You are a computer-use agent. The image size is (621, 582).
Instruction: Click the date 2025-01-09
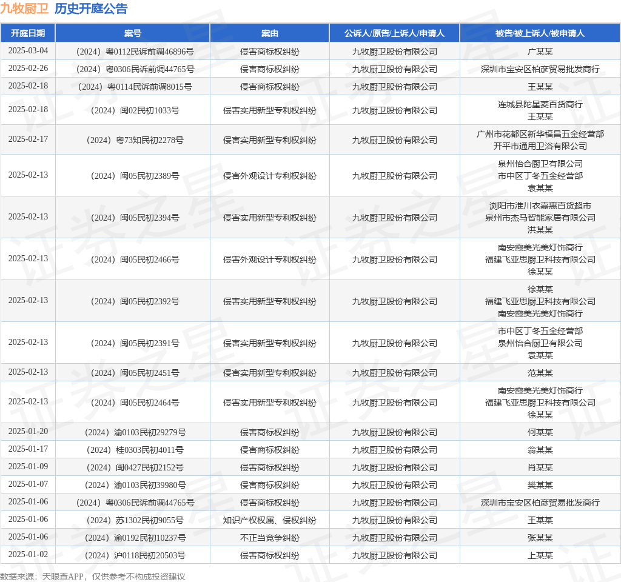pyautogui.click(x=28, y=466)
